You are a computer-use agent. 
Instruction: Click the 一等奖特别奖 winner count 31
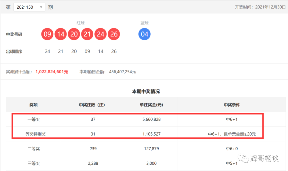93,134
